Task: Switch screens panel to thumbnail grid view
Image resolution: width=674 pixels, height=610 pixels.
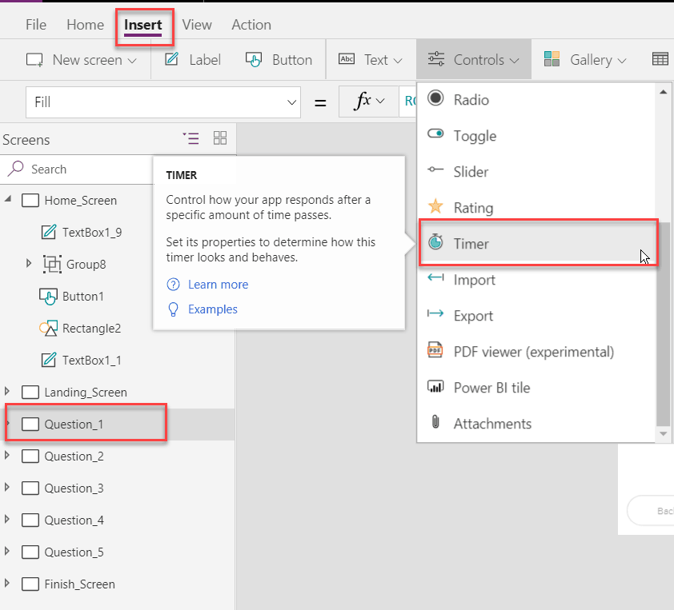Action: pos(220,138)
